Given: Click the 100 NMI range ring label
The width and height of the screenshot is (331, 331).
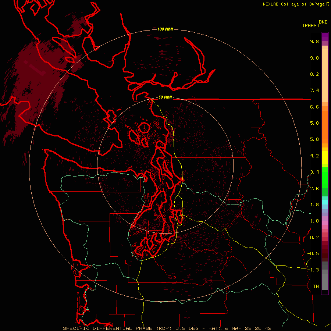Looking at the screenshot, I should tap(165, 29).
